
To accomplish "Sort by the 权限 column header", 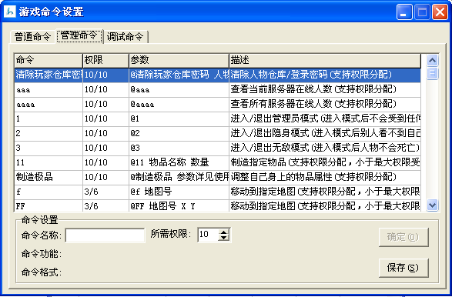I will (x=105, y=60).
